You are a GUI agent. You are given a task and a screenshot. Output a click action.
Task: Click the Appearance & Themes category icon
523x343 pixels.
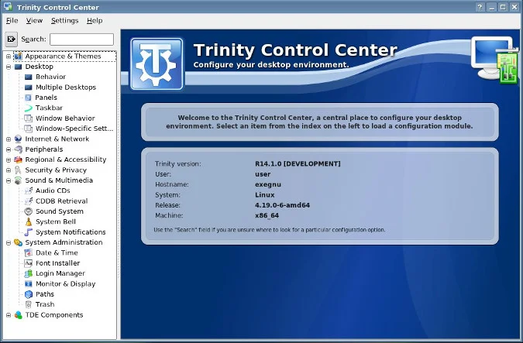tap(18, 57)
